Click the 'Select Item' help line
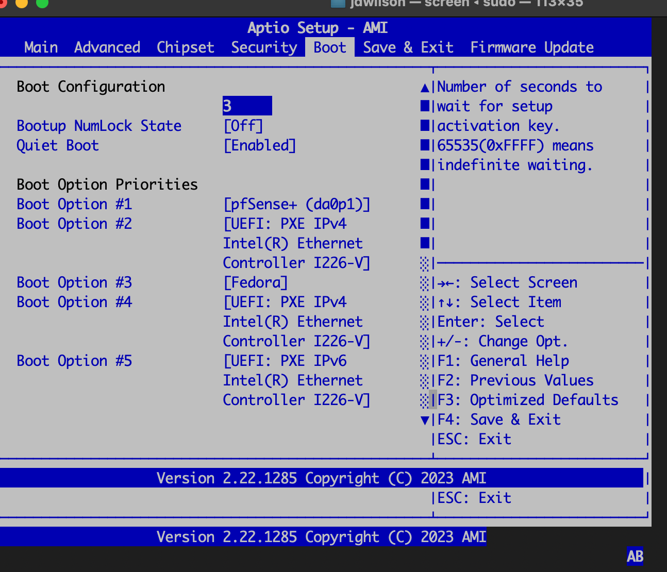 coord(499,302)
